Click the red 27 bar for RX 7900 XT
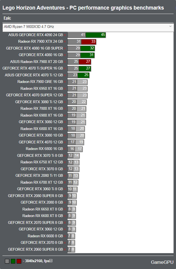This screenshot has height=269, width=176. [x=85, y=62]
